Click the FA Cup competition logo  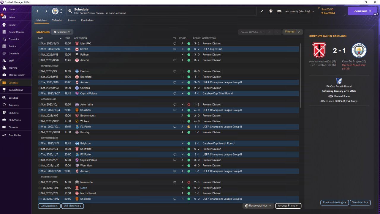click(339, 81)
